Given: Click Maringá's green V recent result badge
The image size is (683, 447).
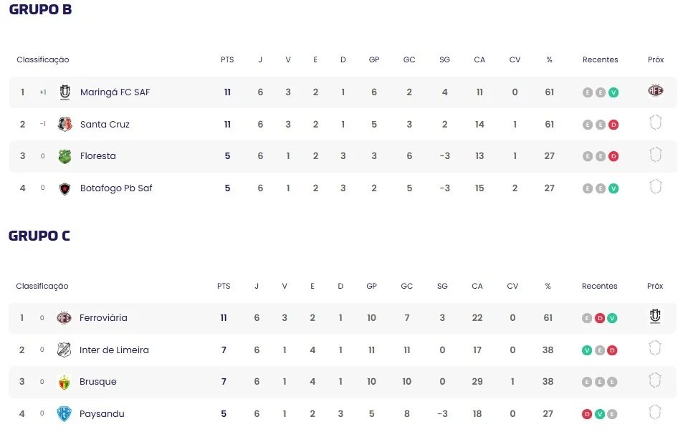Looking at the screenshot, I should (613, 92).
